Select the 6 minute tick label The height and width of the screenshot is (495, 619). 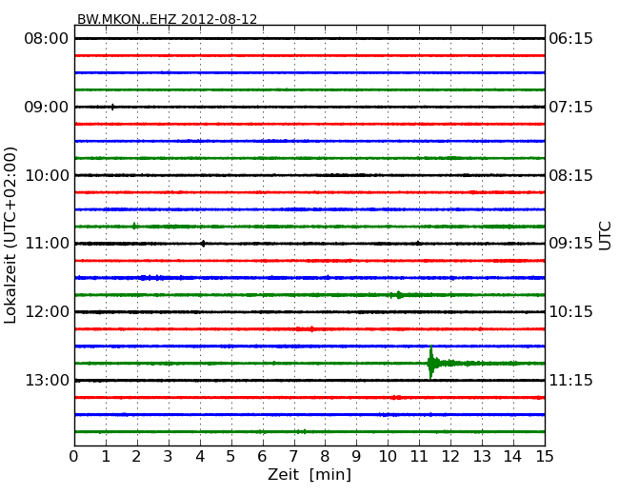(x=262, y=457)
